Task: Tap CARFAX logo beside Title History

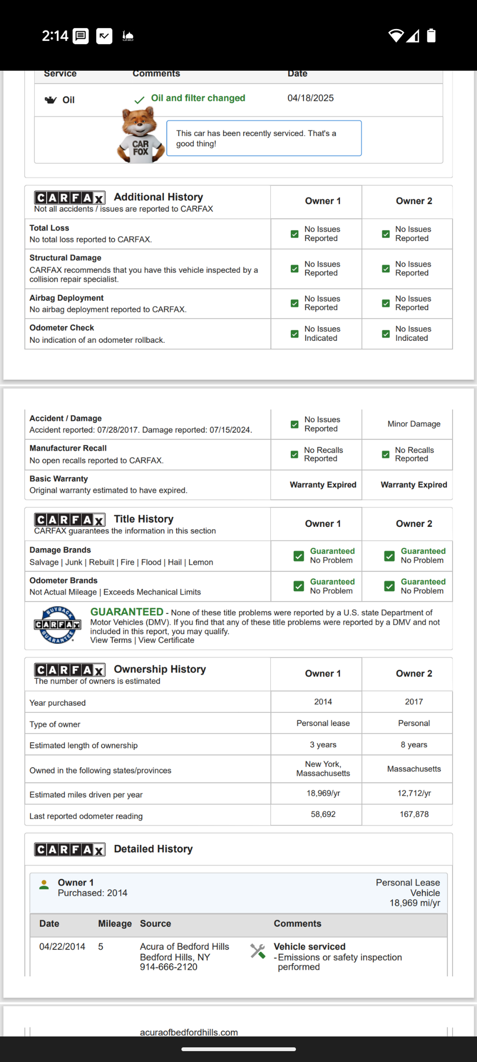Action: click(69, 519)
